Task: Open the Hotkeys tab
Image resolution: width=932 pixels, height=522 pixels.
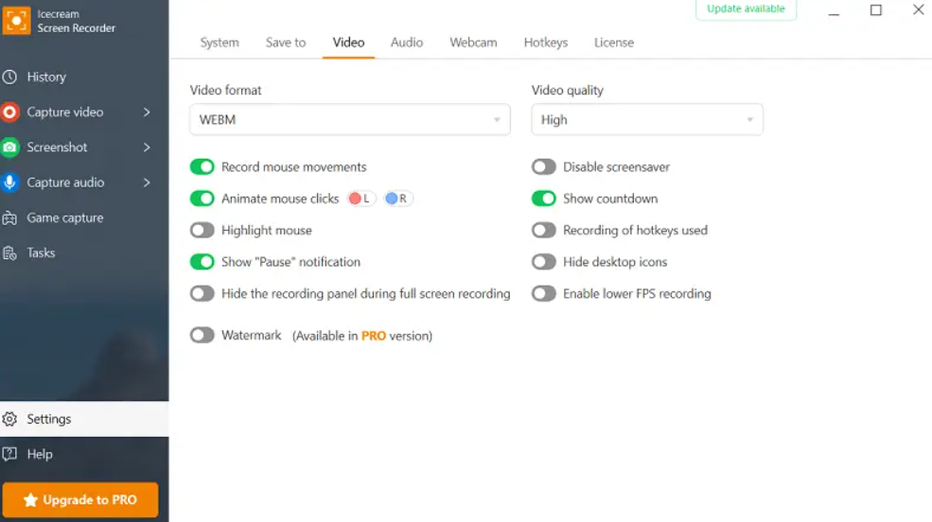Action: tap(546, 43)
